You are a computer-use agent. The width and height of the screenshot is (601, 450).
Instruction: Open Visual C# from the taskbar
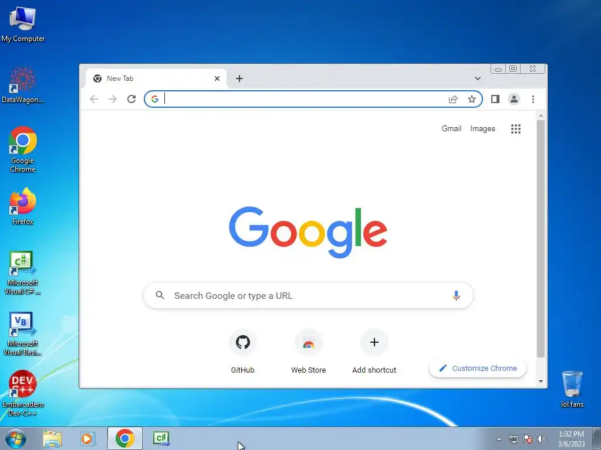tap(161, 438)
